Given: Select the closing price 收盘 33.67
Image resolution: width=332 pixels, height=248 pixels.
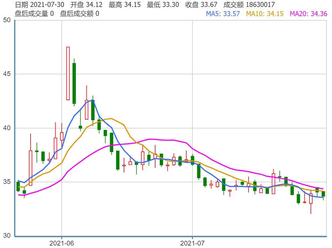Looking at the screenshot, I should (x=201, y=4).
